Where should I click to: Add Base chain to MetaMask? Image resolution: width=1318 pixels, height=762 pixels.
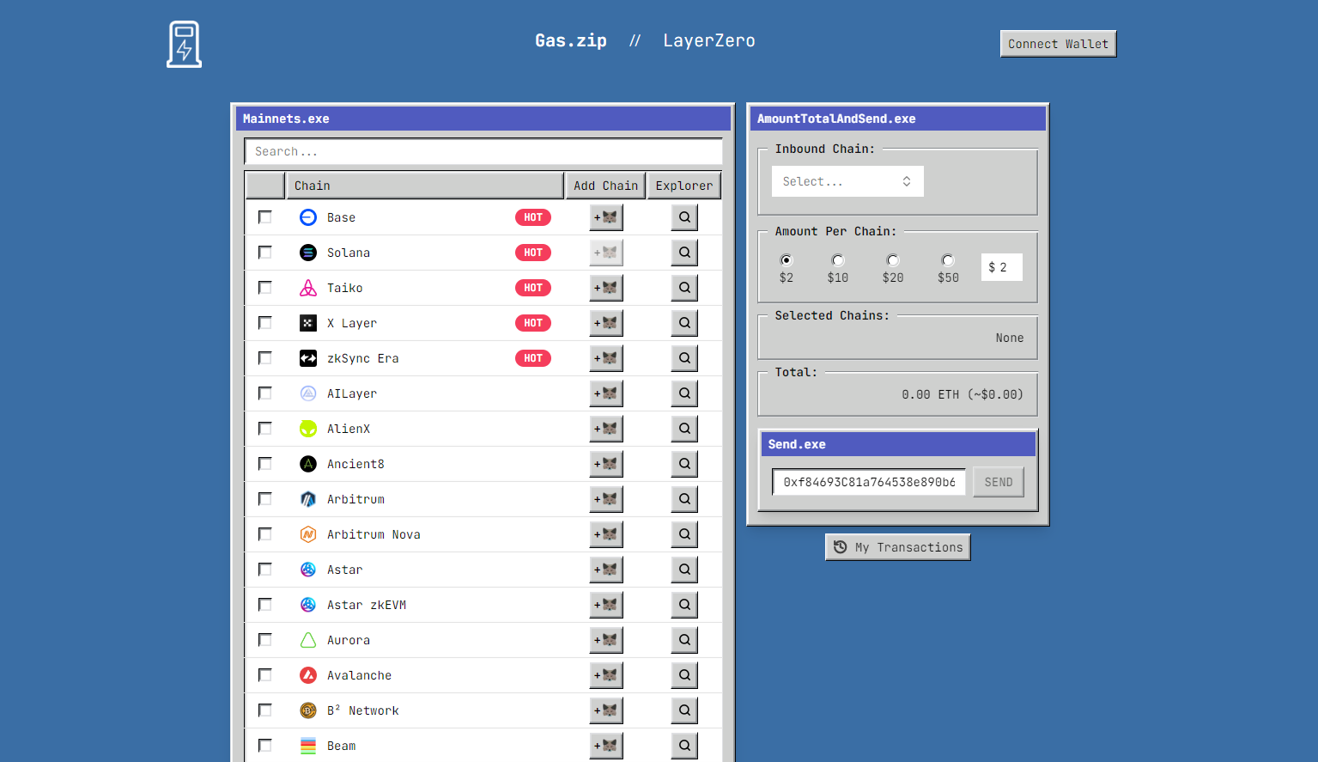point(605,217)
